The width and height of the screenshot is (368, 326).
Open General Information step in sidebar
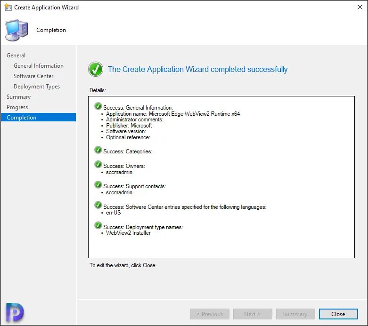pyautogui.click(x=39, y=66)
